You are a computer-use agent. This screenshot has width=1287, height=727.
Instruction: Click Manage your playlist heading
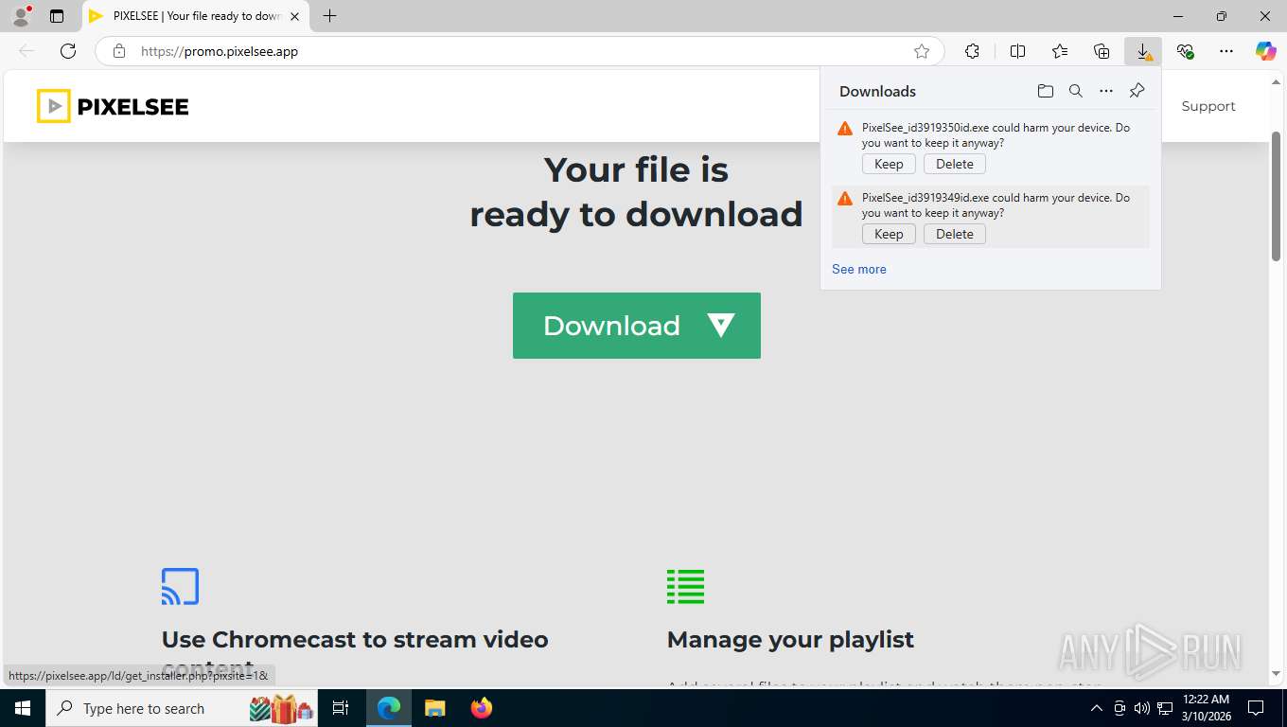point(790,640)
